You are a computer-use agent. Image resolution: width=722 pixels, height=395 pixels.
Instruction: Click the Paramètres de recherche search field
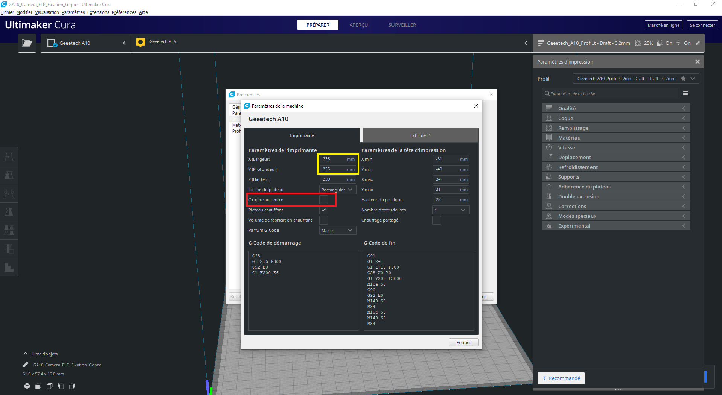pos(610,93)
